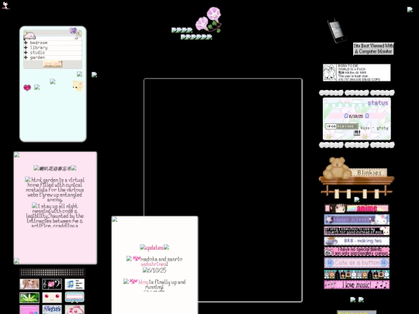Viewport: 419px width, 314px height.
Task: Click the green leaf stamp
Action: [x=29, y=298]
